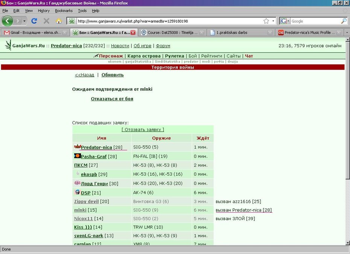The height and width of the screenshot is (254, 350).
Task: Close the active GanjaWars tab
Action: [133, 32]
